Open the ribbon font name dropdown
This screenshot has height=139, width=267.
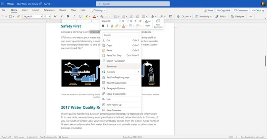click(41, 16)
